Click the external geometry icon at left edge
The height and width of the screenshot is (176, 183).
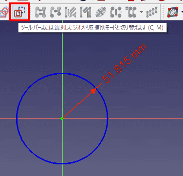tap(4, 12)
